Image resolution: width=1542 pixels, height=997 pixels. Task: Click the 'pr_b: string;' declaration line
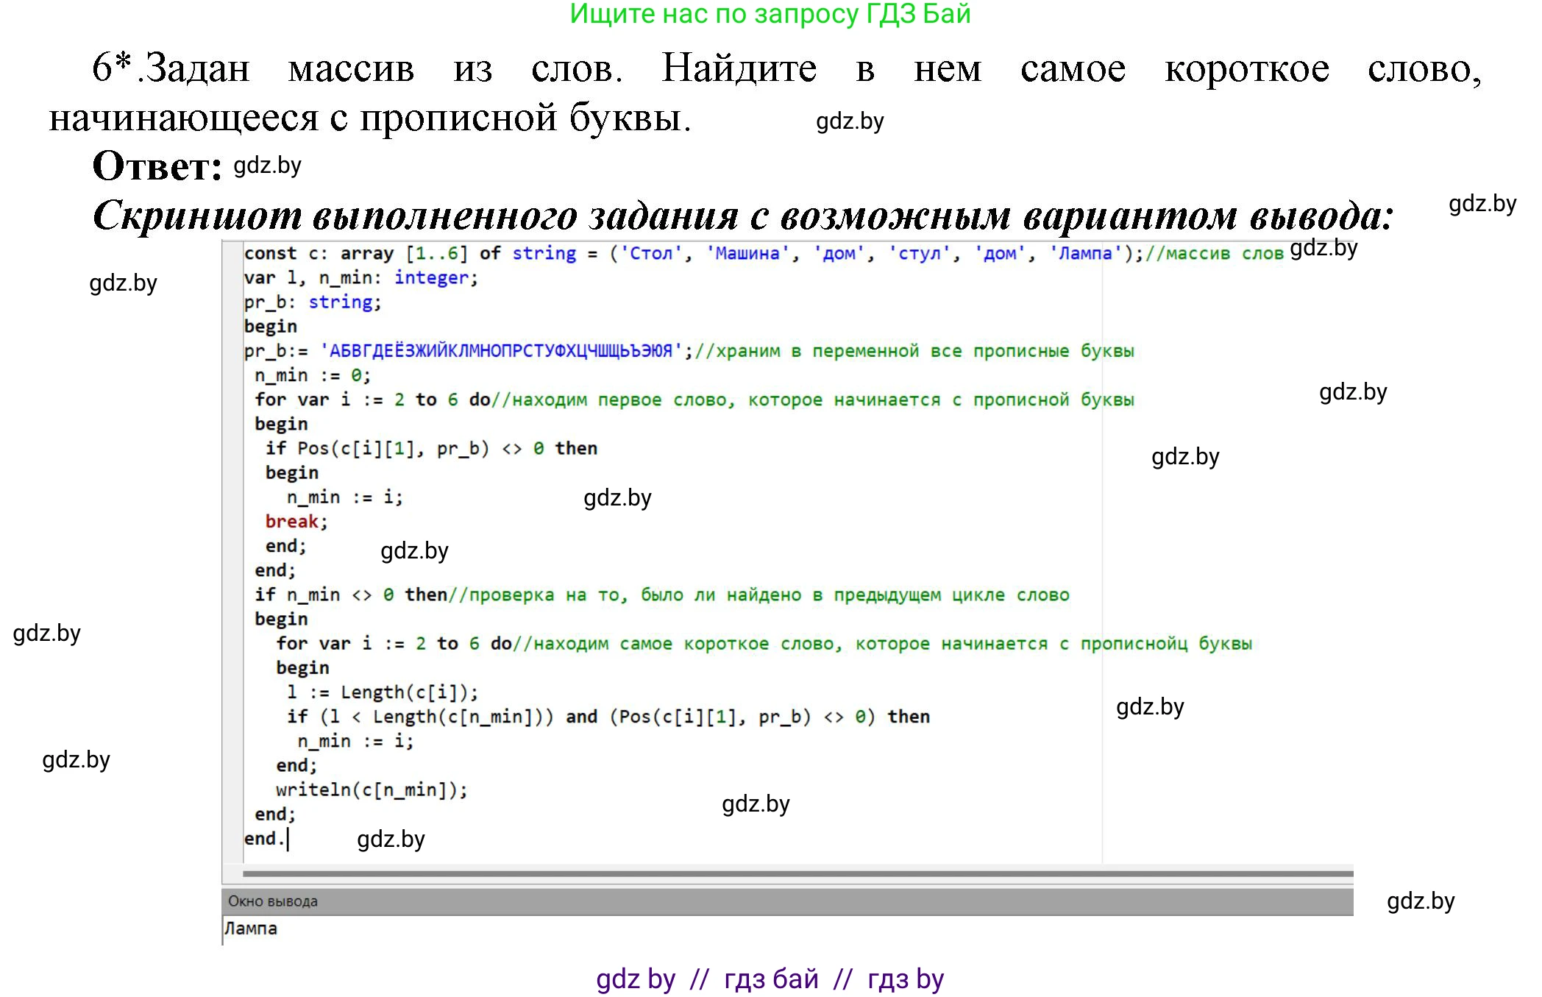tap(313, 302)
